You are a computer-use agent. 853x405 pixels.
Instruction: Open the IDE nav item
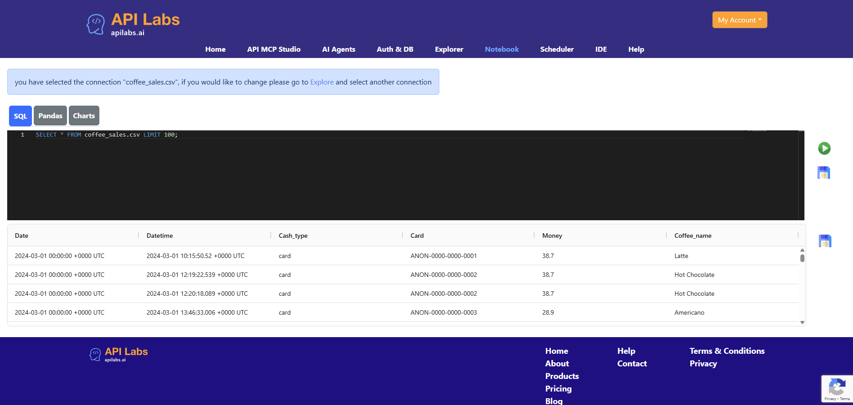click(x=601, y=49)
